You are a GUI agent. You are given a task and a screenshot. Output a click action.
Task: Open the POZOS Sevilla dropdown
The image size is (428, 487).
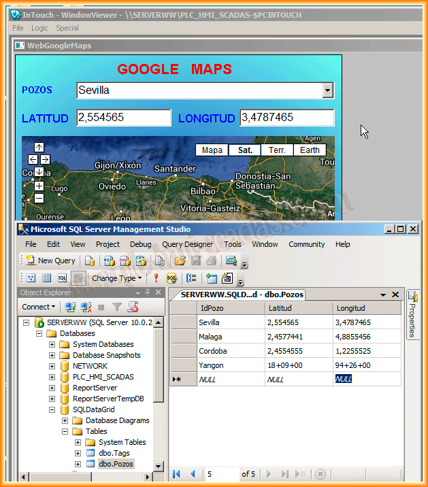(x=327, y=90)
